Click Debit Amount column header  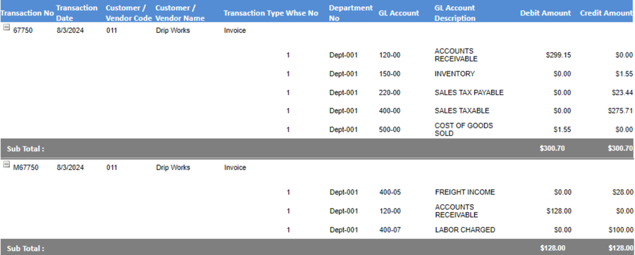pyautogui.click(x=546, y=13)
